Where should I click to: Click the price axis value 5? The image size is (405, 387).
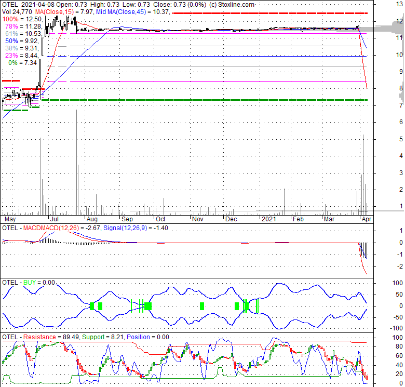(401, 139)
